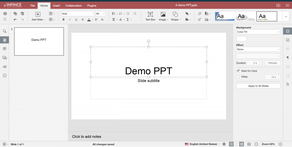The width and height of the screenshot is (292, 147).
Task: Open the File menu tab
Action: [x=33, y=6]
